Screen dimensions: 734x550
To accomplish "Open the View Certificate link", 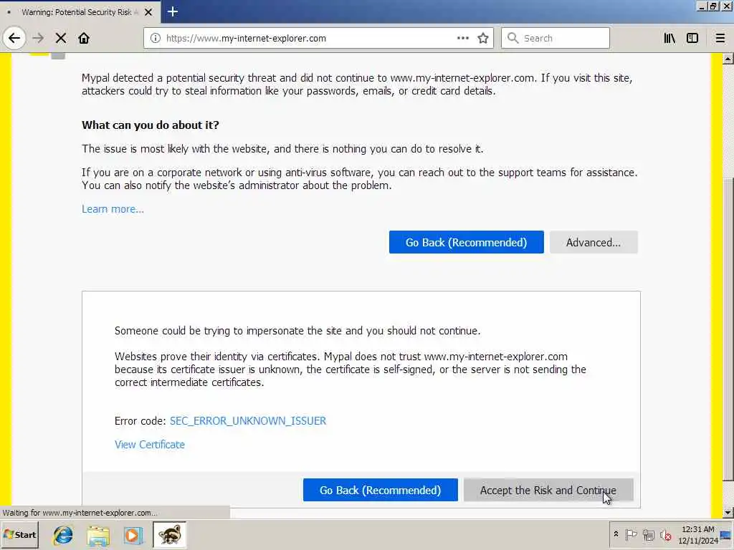I will pyautogui.click(x=150, y=444).
